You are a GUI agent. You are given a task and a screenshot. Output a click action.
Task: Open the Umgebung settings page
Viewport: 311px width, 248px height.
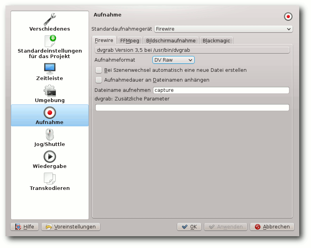(49, 94)
